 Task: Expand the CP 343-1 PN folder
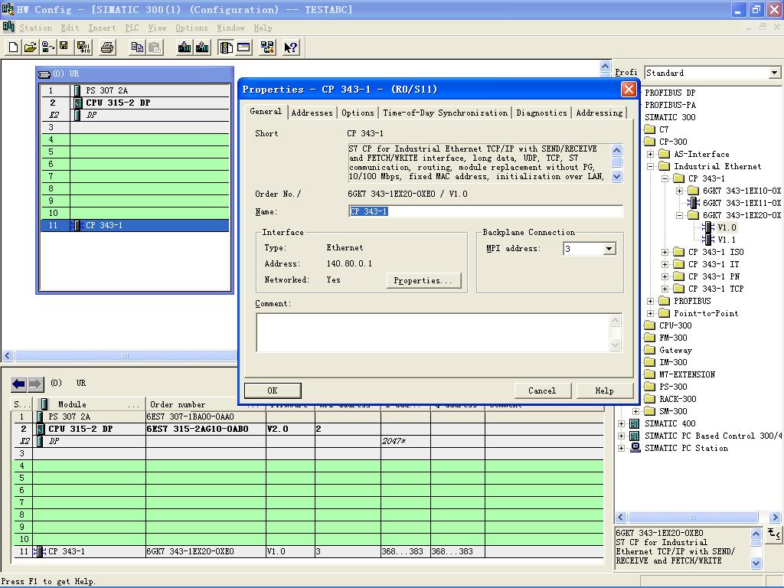(665, 276)
